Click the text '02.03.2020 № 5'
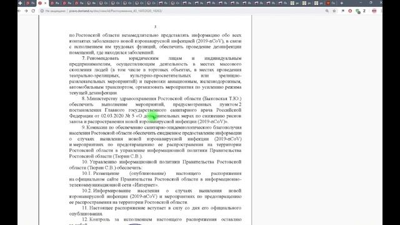 117,116
